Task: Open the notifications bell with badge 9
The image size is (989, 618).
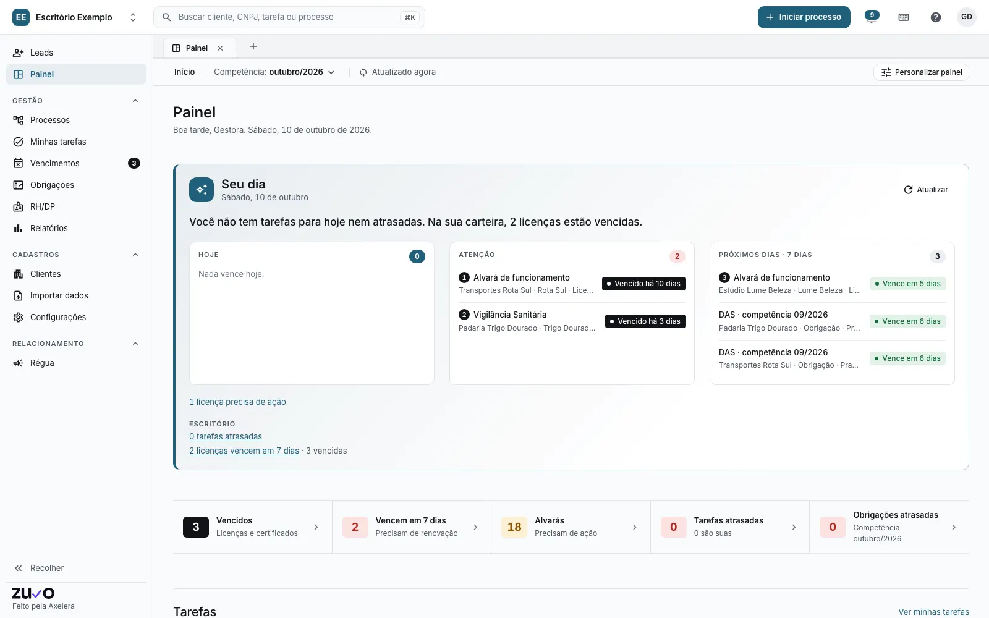Action: click(x=872, y=17)
